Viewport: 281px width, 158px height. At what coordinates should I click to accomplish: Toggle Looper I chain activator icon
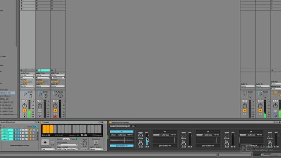tap(30, 130)
